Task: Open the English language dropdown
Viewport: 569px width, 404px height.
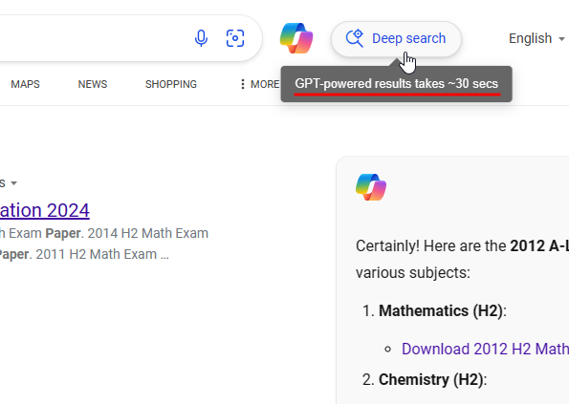Action: pyautogui.click(x=536, y=38)
